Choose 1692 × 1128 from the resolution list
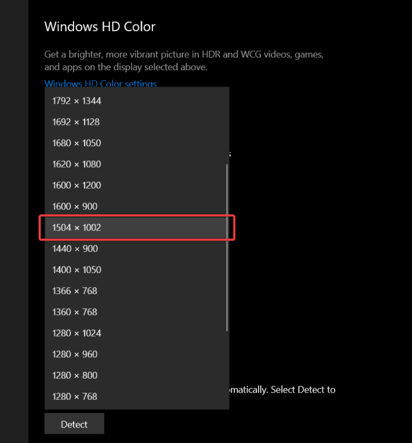The image size is (412, 443). 76,122
